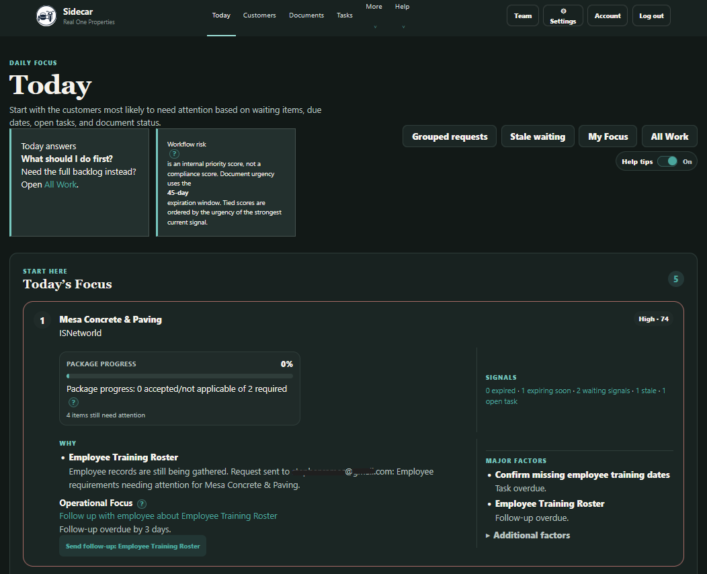Viewport: 707px width, 574px height.
Task: Click the rank number 1 badge
Action: tap(42, 321)
